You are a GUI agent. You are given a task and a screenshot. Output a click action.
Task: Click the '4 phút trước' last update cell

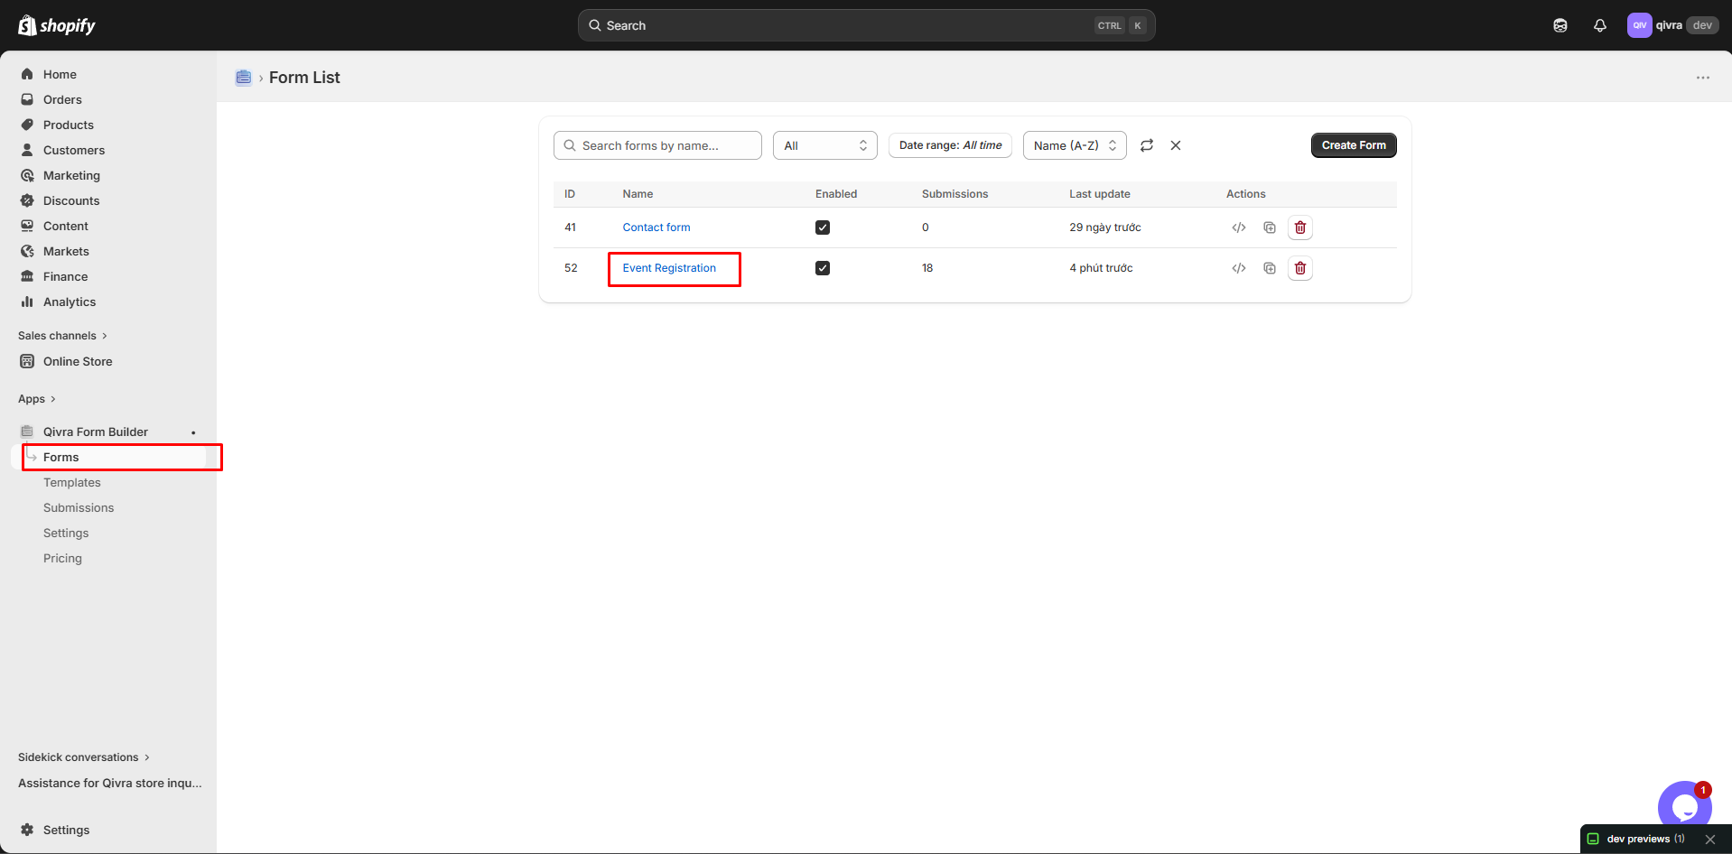coord(1101,268)
